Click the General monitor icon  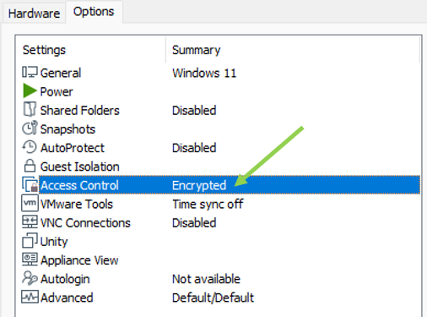(30, 72)
